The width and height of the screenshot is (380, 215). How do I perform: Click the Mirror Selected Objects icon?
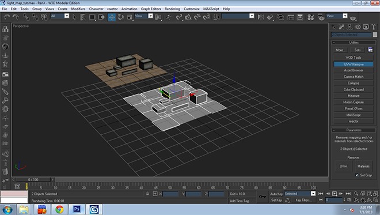click(x=261, y=17)
